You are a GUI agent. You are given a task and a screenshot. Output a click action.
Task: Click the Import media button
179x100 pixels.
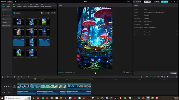[17, 13]
